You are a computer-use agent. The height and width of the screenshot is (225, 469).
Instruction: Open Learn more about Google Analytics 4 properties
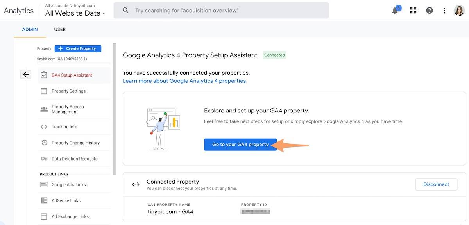coord(184,80)
